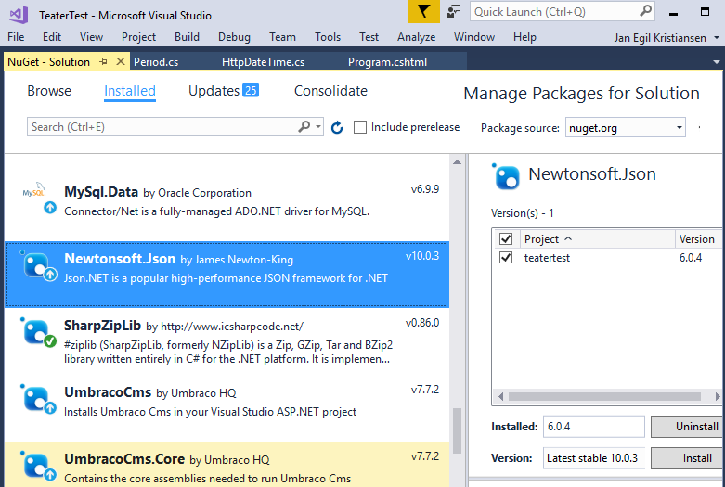Switch to the HttpDateTime.cs document tab
Image resolution: width=725 pixels, height=487 pixels.
(263, 62)
